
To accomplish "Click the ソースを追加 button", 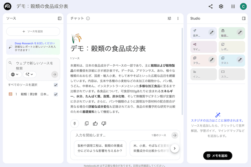I will point(33,31).
